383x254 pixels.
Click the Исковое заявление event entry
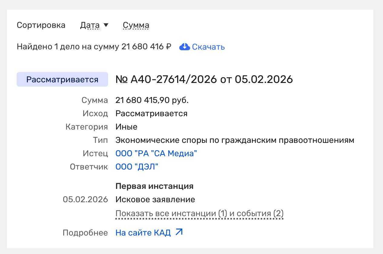[x=155, y=200]
